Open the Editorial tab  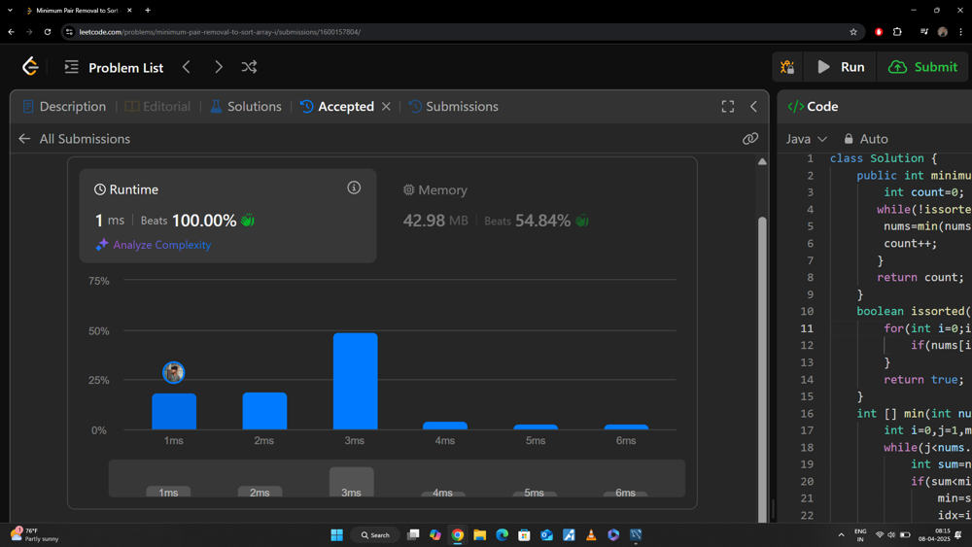pos(157,107)
